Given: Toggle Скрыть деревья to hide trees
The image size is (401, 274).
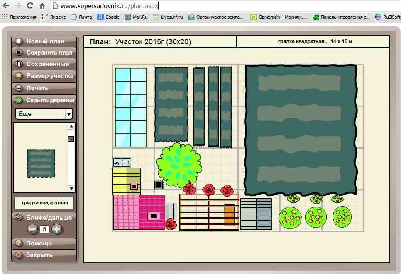Looking at the screenshot, I should tap(44, 100).
